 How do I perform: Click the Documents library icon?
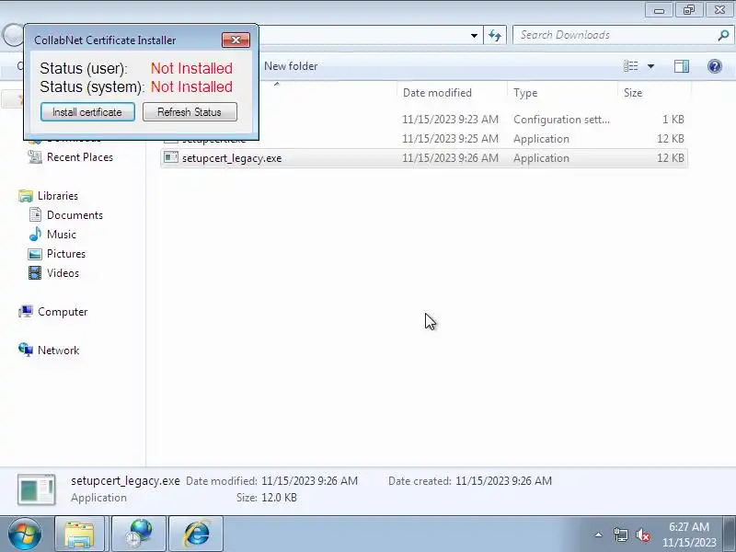(x=35, y=215)
